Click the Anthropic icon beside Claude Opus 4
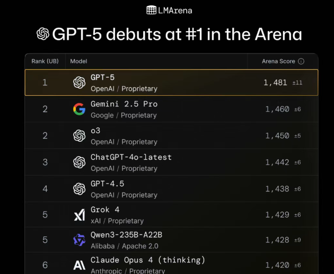The image size is (334, 274). click(x=80, y=265)
